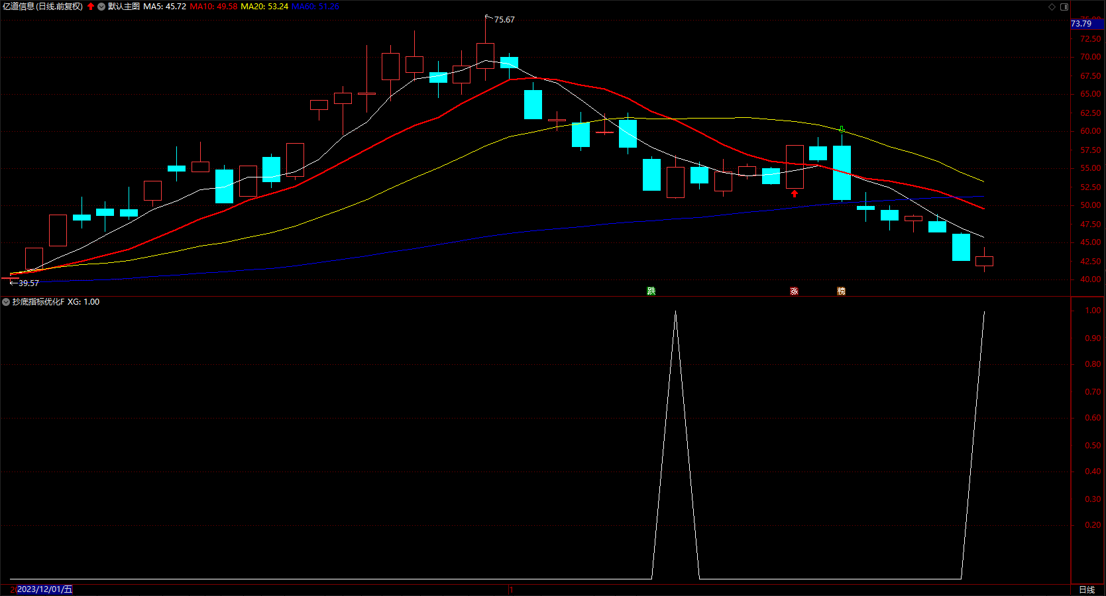Open the dropdown before 默认主图
The height and width of the screenshot is (596, 1106).
click(101, 7)
